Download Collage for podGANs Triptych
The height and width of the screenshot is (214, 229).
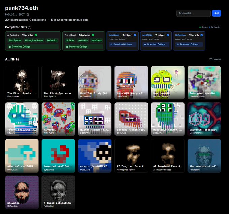(156, 44)
